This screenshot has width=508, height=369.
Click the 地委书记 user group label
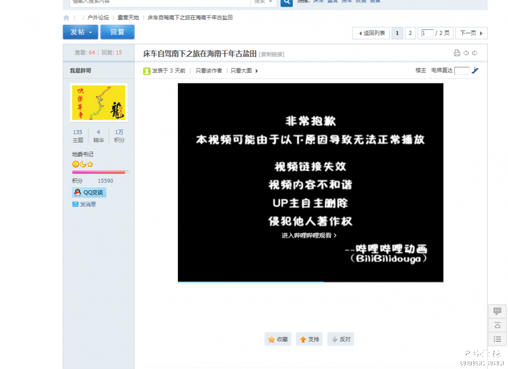coord(82,154)
